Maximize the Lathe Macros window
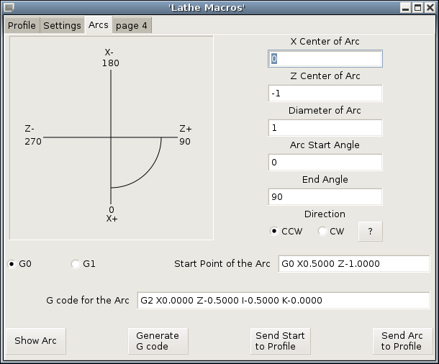439x364 pixels. [417, 8]
